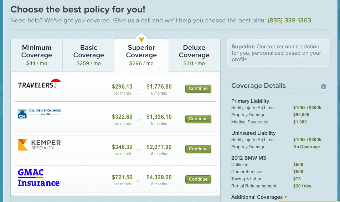Viewport: 340px width, 202px height.
Task: Open the Deluxe Coverage tab
Action: pos(194,55)
